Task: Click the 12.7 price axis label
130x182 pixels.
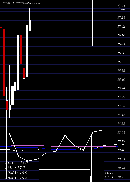Action: 120,177
